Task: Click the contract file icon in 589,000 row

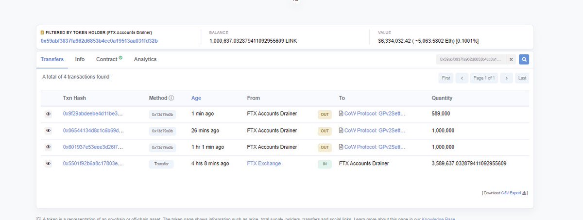Action: pyautogui.click(x=341, y=114)
